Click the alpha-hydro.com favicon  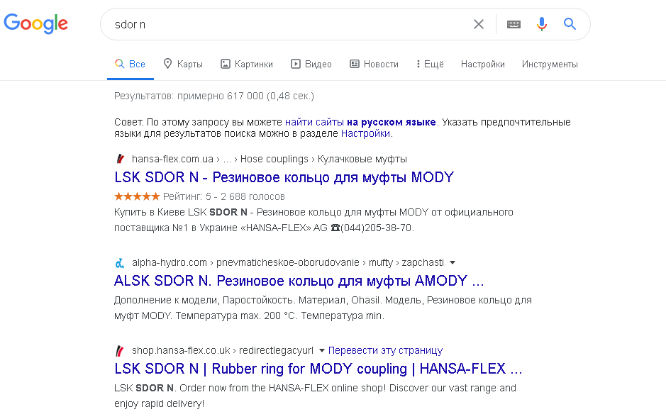(120, 262)
